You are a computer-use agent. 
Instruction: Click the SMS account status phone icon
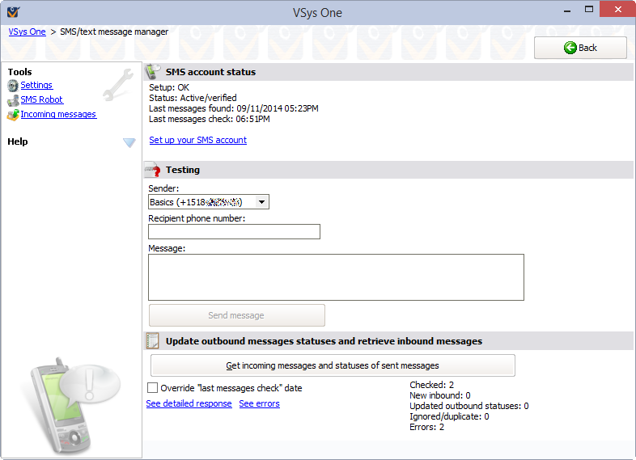153,71
